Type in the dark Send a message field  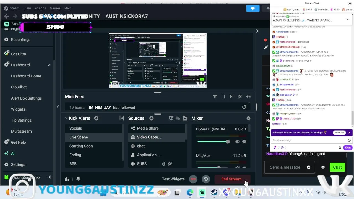point(290,167)
